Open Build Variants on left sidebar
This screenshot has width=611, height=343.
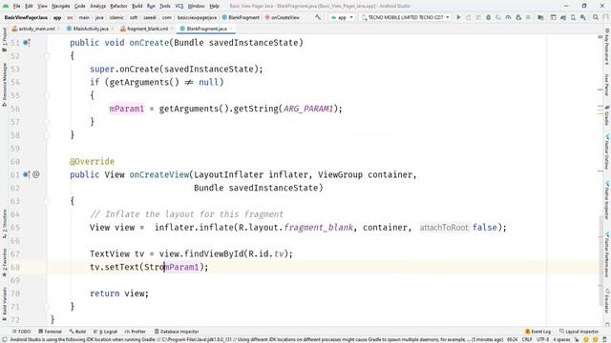[x=5, y=303]
